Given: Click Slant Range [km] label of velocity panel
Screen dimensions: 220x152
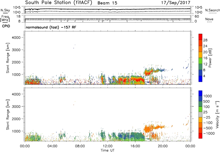Looking at the screenshot, I should click(8, 115).
